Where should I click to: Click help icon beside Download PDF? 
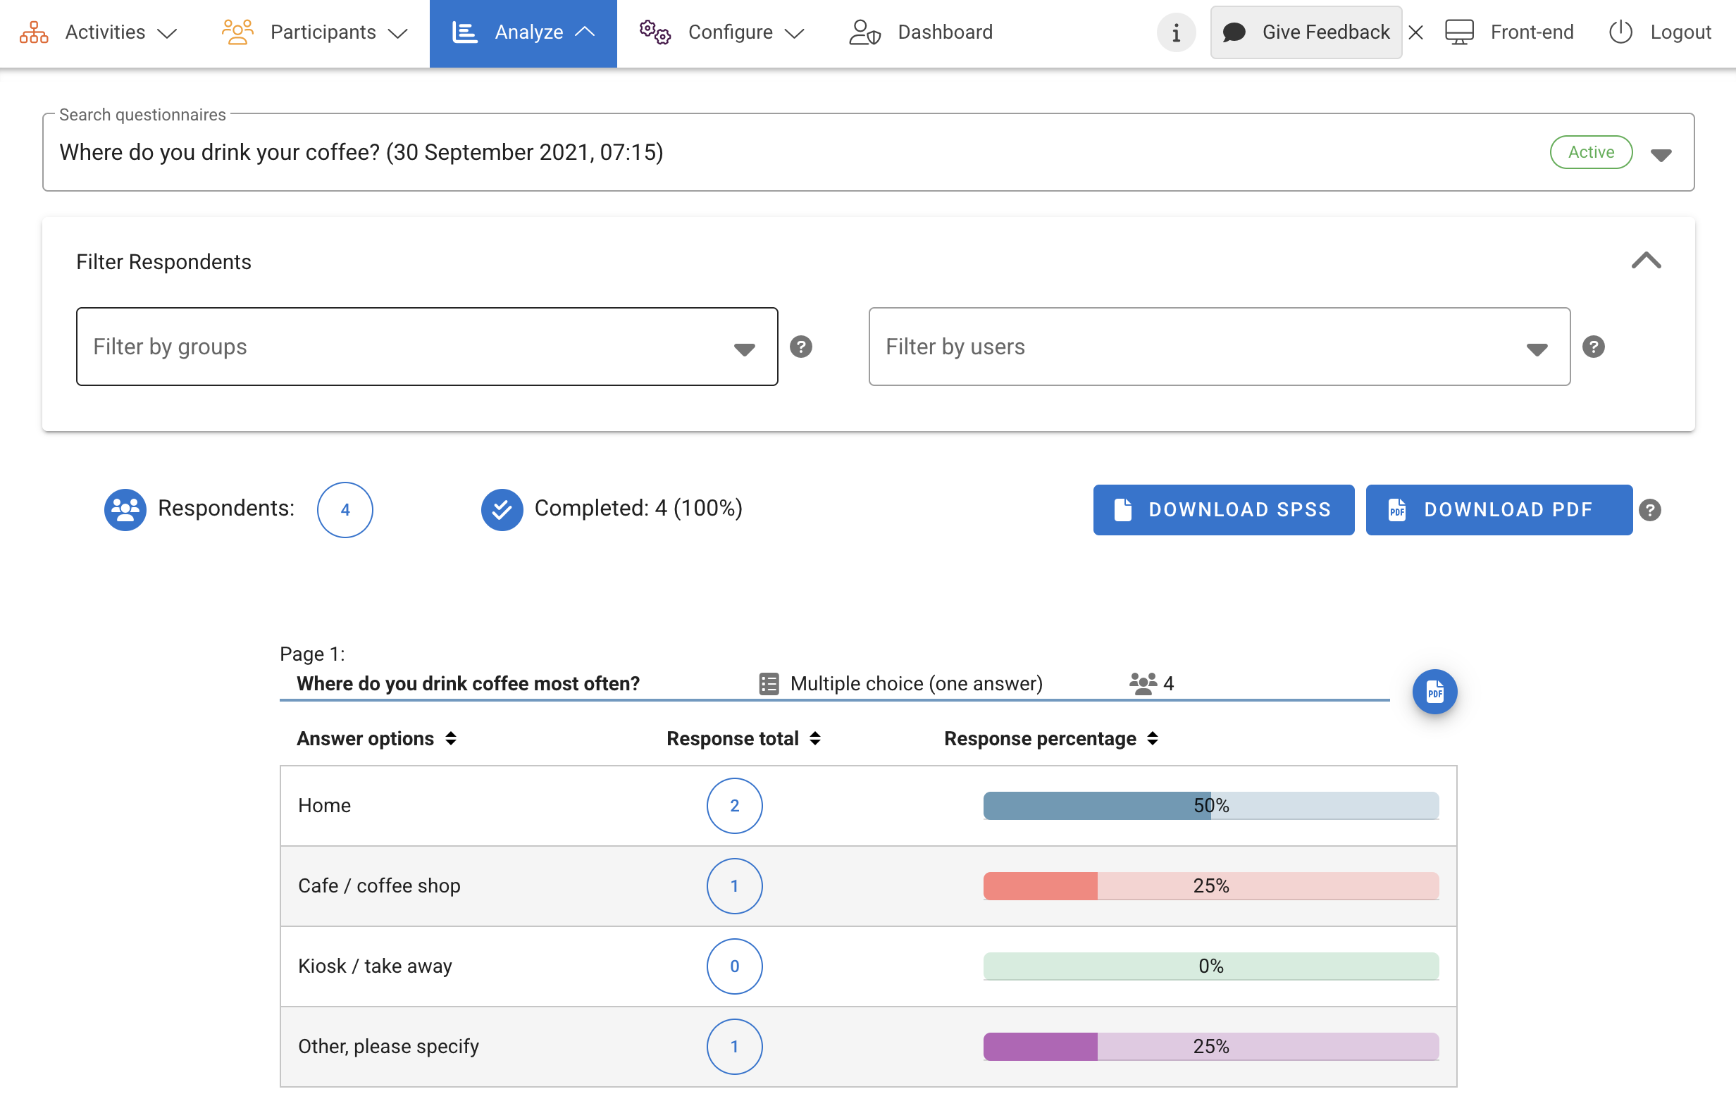1649,511
